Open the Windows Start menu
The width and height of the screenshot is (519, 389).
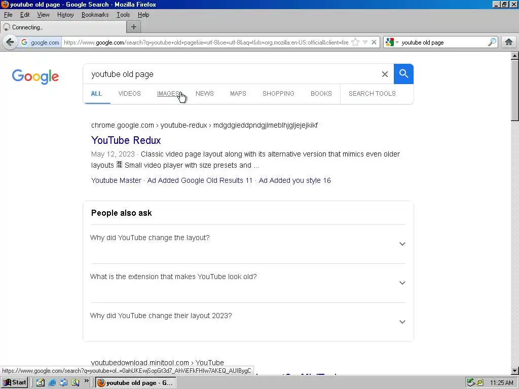pos(14,383)
